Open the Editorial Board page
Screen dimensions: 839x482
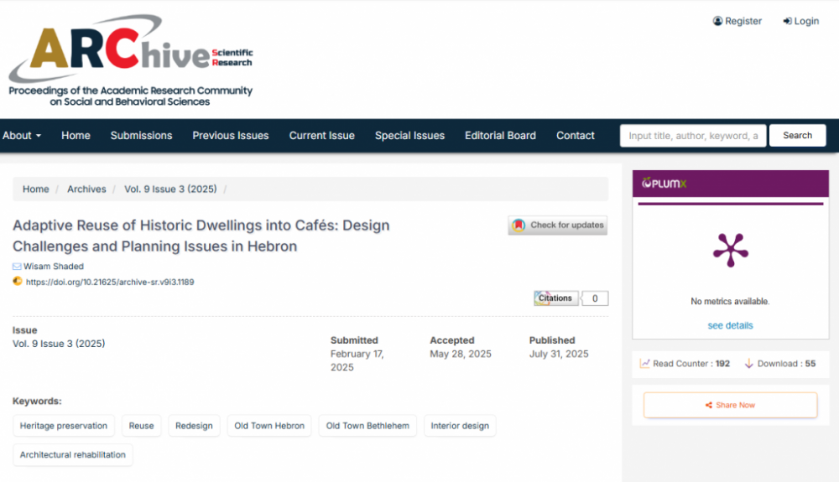(500, 136)
